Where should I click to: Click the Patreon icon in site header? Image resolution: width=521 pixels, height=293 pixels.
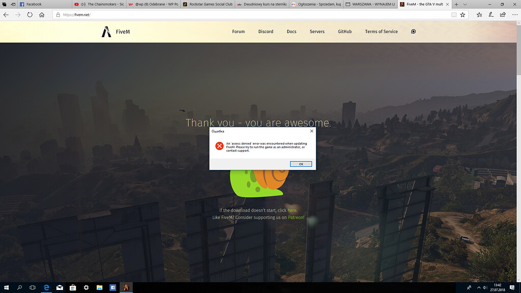(x=413, y=32)
